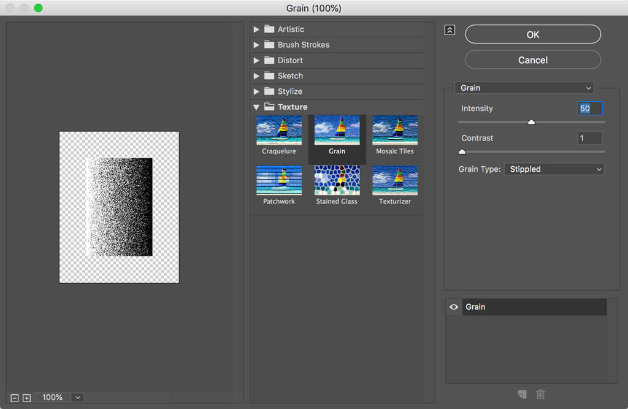Zoom in using the plus icon

(x=26, y=398)
